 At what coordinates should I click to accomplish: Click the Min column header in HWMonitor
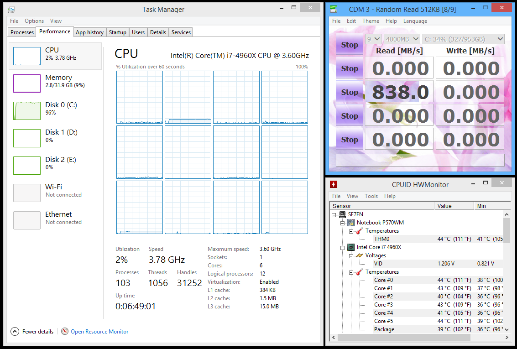(492, 206)
